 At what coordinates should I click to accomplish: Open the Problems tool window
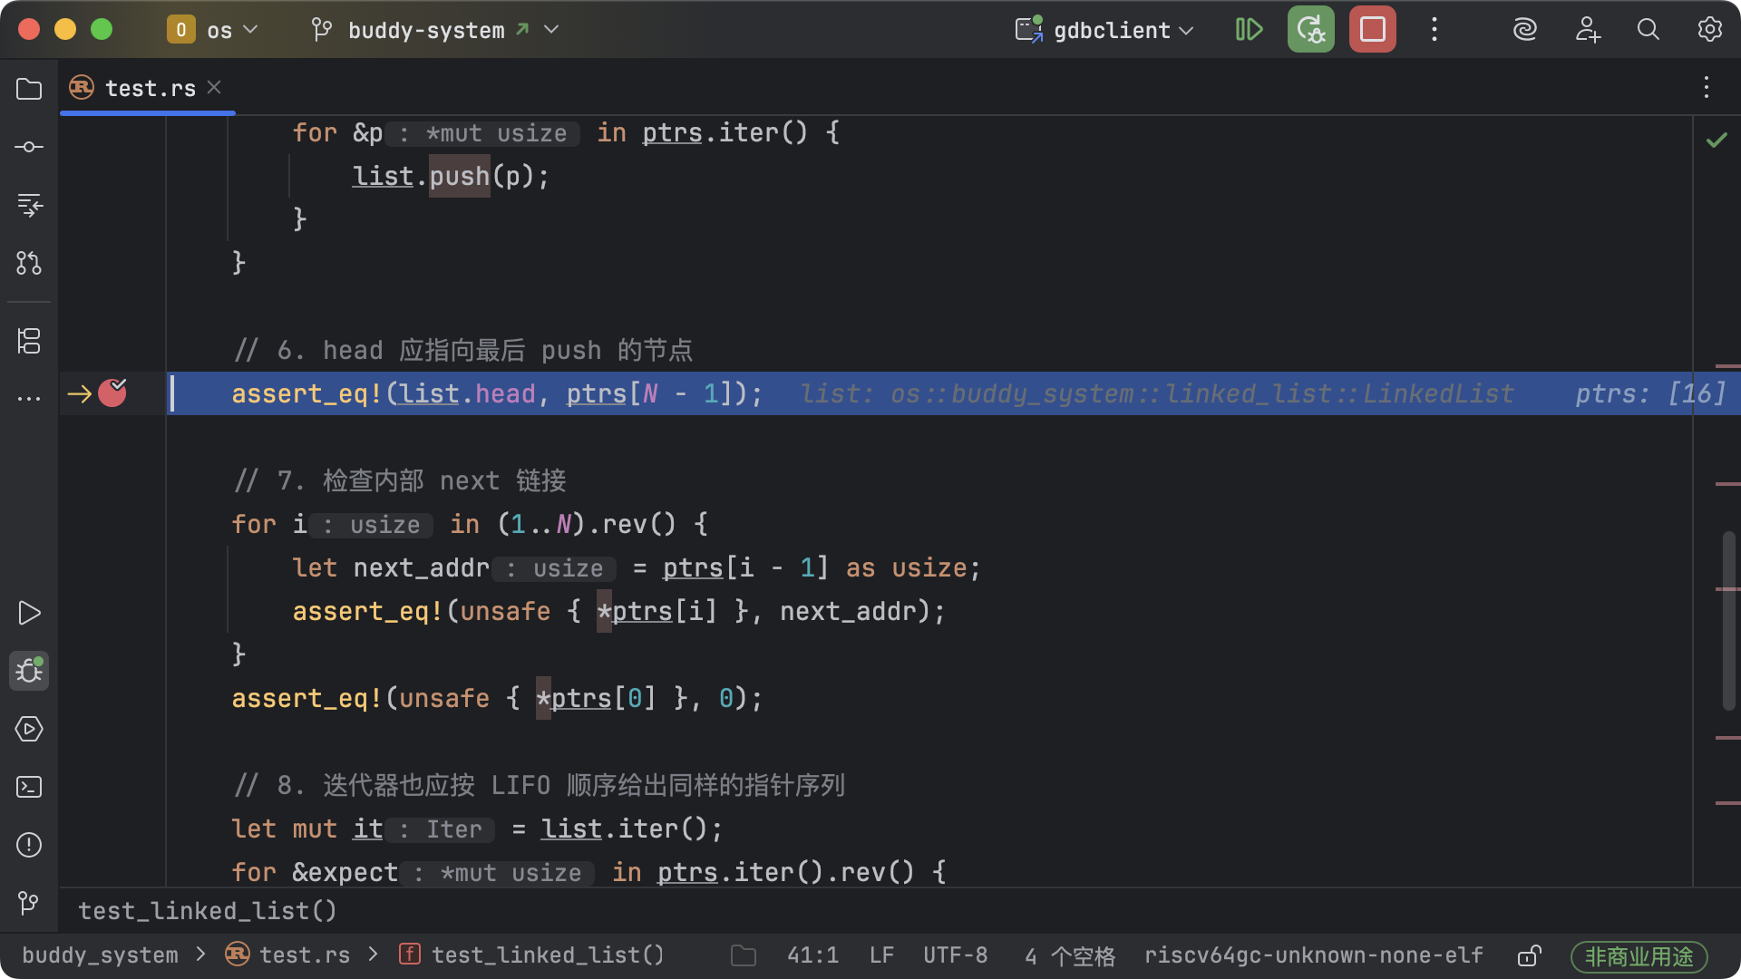click(x=29, y=845)
